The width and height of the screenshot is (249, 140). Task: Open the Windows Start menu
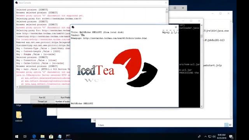click(16, 136)
